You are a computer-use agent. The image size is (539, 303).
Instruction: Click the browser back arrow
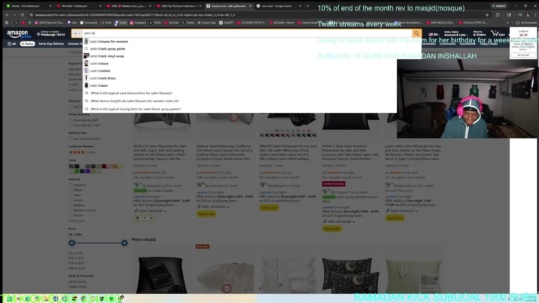pos(7,15)
